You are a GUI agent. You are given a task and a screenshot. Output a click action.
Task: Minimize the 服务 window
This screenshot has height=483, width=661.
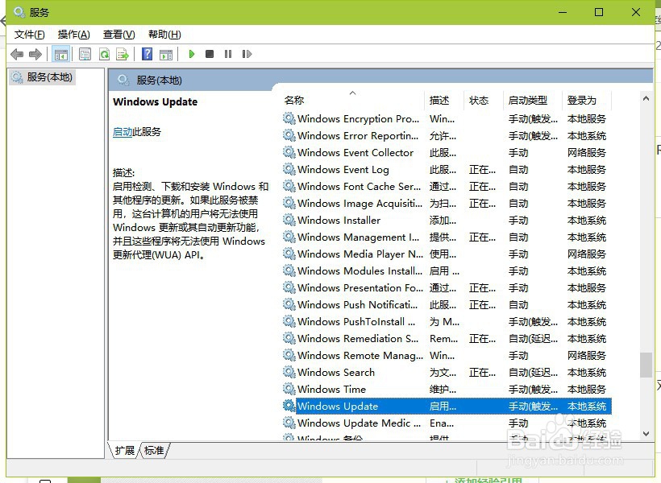click(563, 12)
